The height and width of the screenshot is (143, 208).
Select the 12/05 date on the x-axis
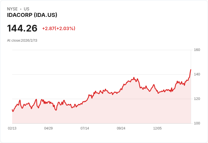(157, 128)
